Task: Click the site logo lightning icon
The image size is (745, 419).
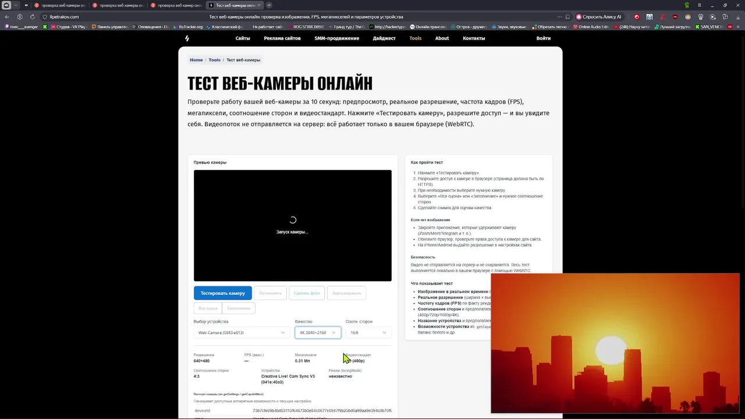Action: [x=187, y=38]
